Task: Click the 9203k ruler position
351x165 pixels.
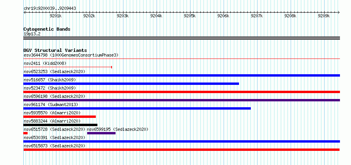Action: (x=123, y=16)
